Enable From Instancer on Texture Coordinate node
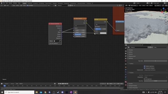168x94 pixels. 50,43
